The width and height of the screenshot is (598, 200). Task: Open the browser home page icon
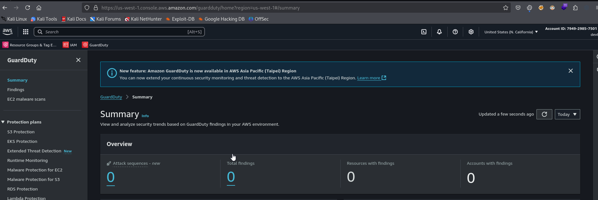tap(39, 8)
